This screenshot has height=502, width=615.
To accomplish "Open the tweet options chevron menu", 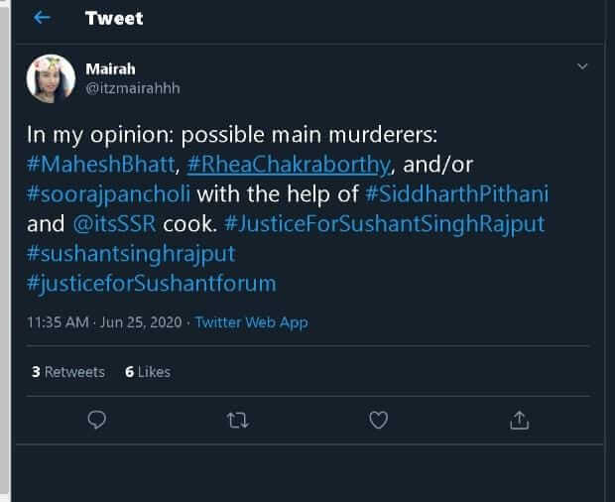I will pos(583,66).
